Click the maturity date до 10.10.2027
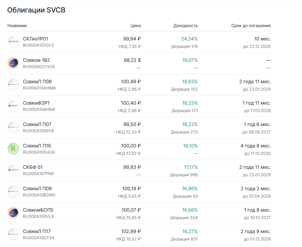 click(257, 218)
